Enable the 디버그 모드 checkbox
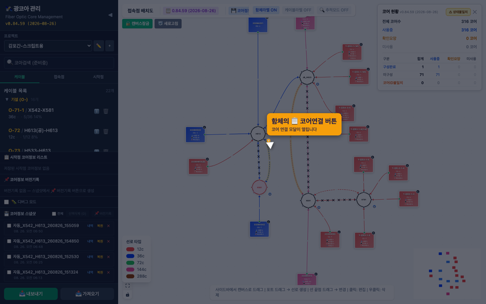This screenshot has width=486, height=304. [x=6, y=202]
